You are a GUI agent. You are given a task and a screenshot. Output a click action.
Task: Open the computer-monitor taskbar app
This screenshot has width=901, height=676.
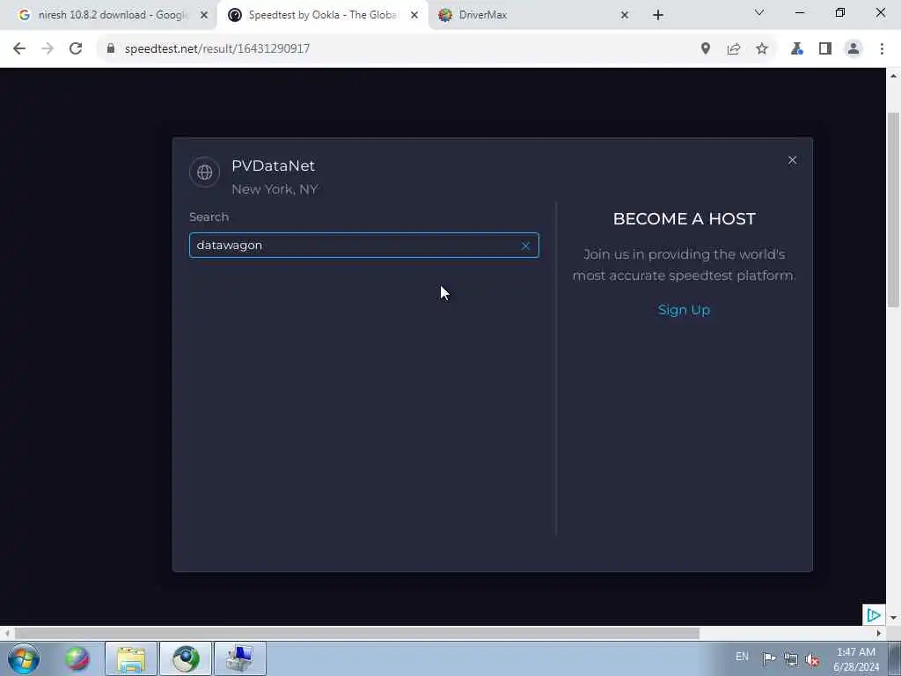coord(240,658)
